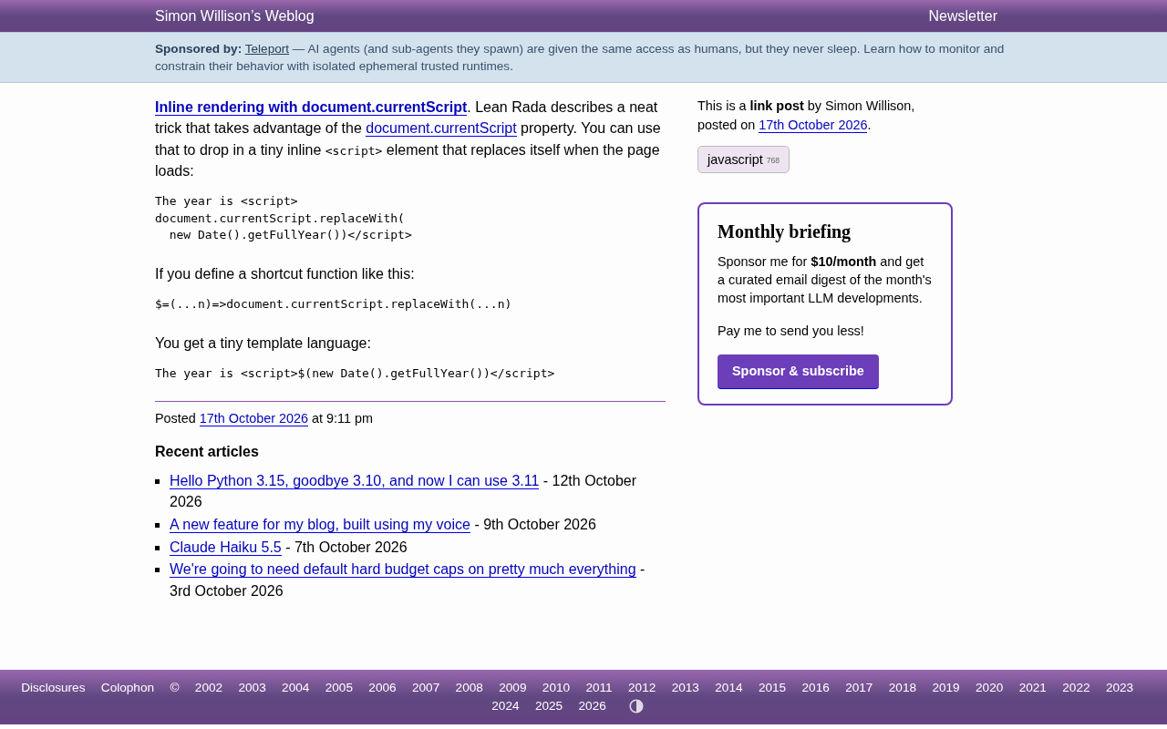Go to the 2010 archive
The image size is (1167, 729).
click(x=556, y=688)
